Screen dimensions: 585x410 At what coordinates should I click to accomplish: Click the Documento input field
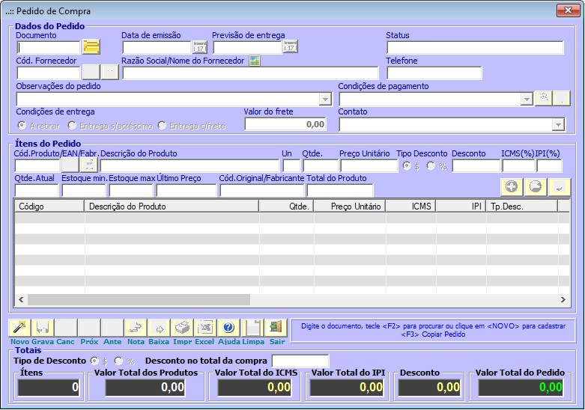coord(49,47)
